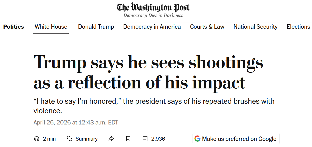Bookmark this article with the save icon
The width and height of the screenshot is (312, 147).
(128, 139)
